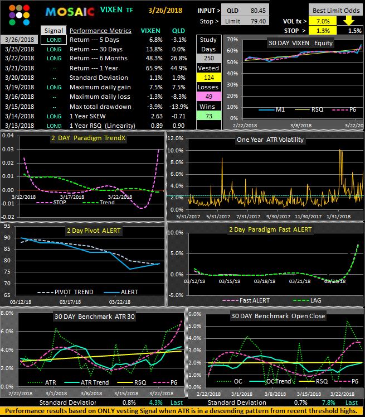365x417 pixels.
Task: Click the Limit price value 79.40
Action: pos(258,21)
